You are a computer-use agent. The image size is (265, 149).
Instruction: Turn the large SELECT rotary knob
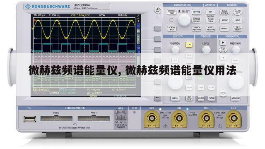[184, 20]
